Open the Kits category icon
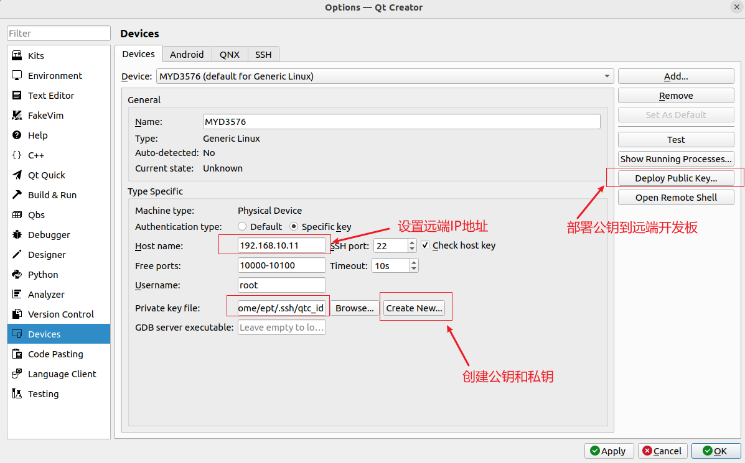Screen dimensions: 745x463 point(17,55)
